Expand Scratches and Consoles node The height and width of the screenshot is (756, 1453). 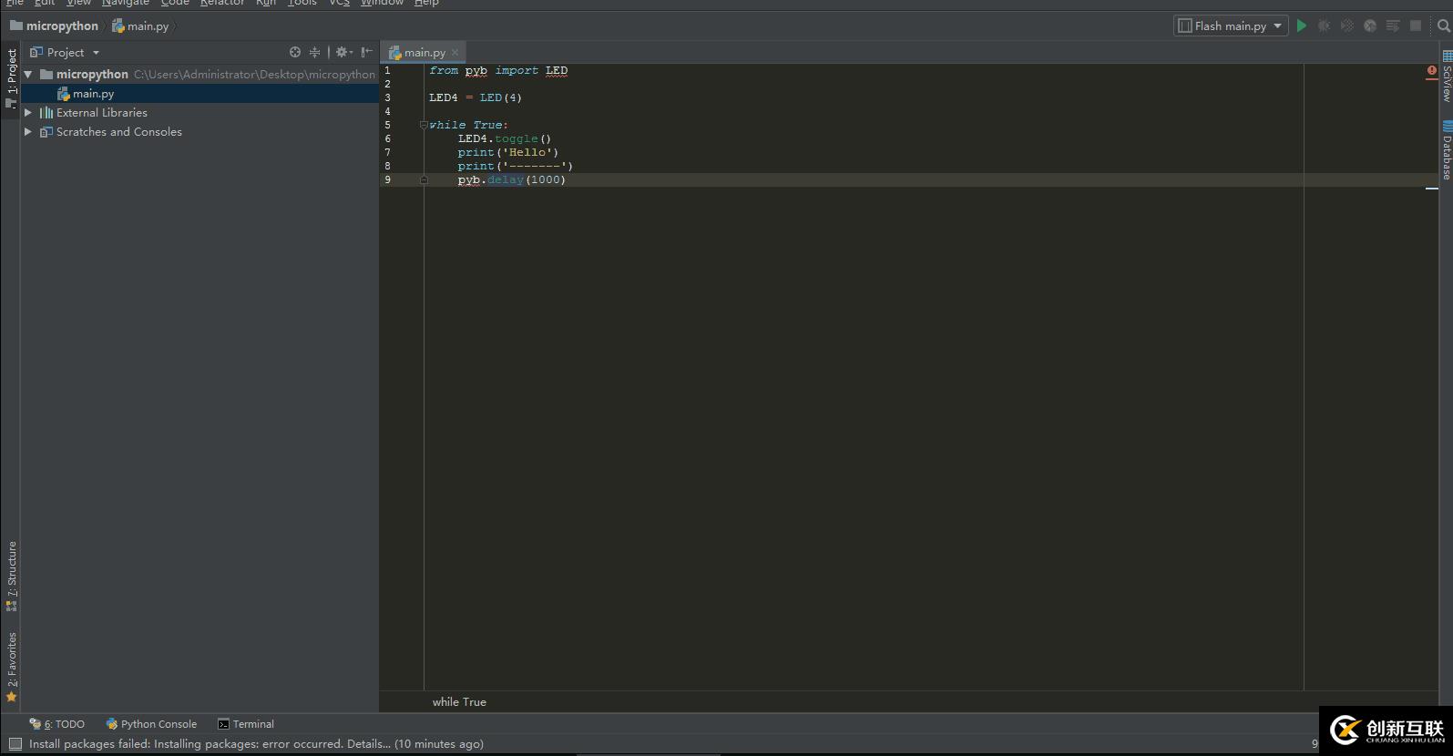pos(28,132)
